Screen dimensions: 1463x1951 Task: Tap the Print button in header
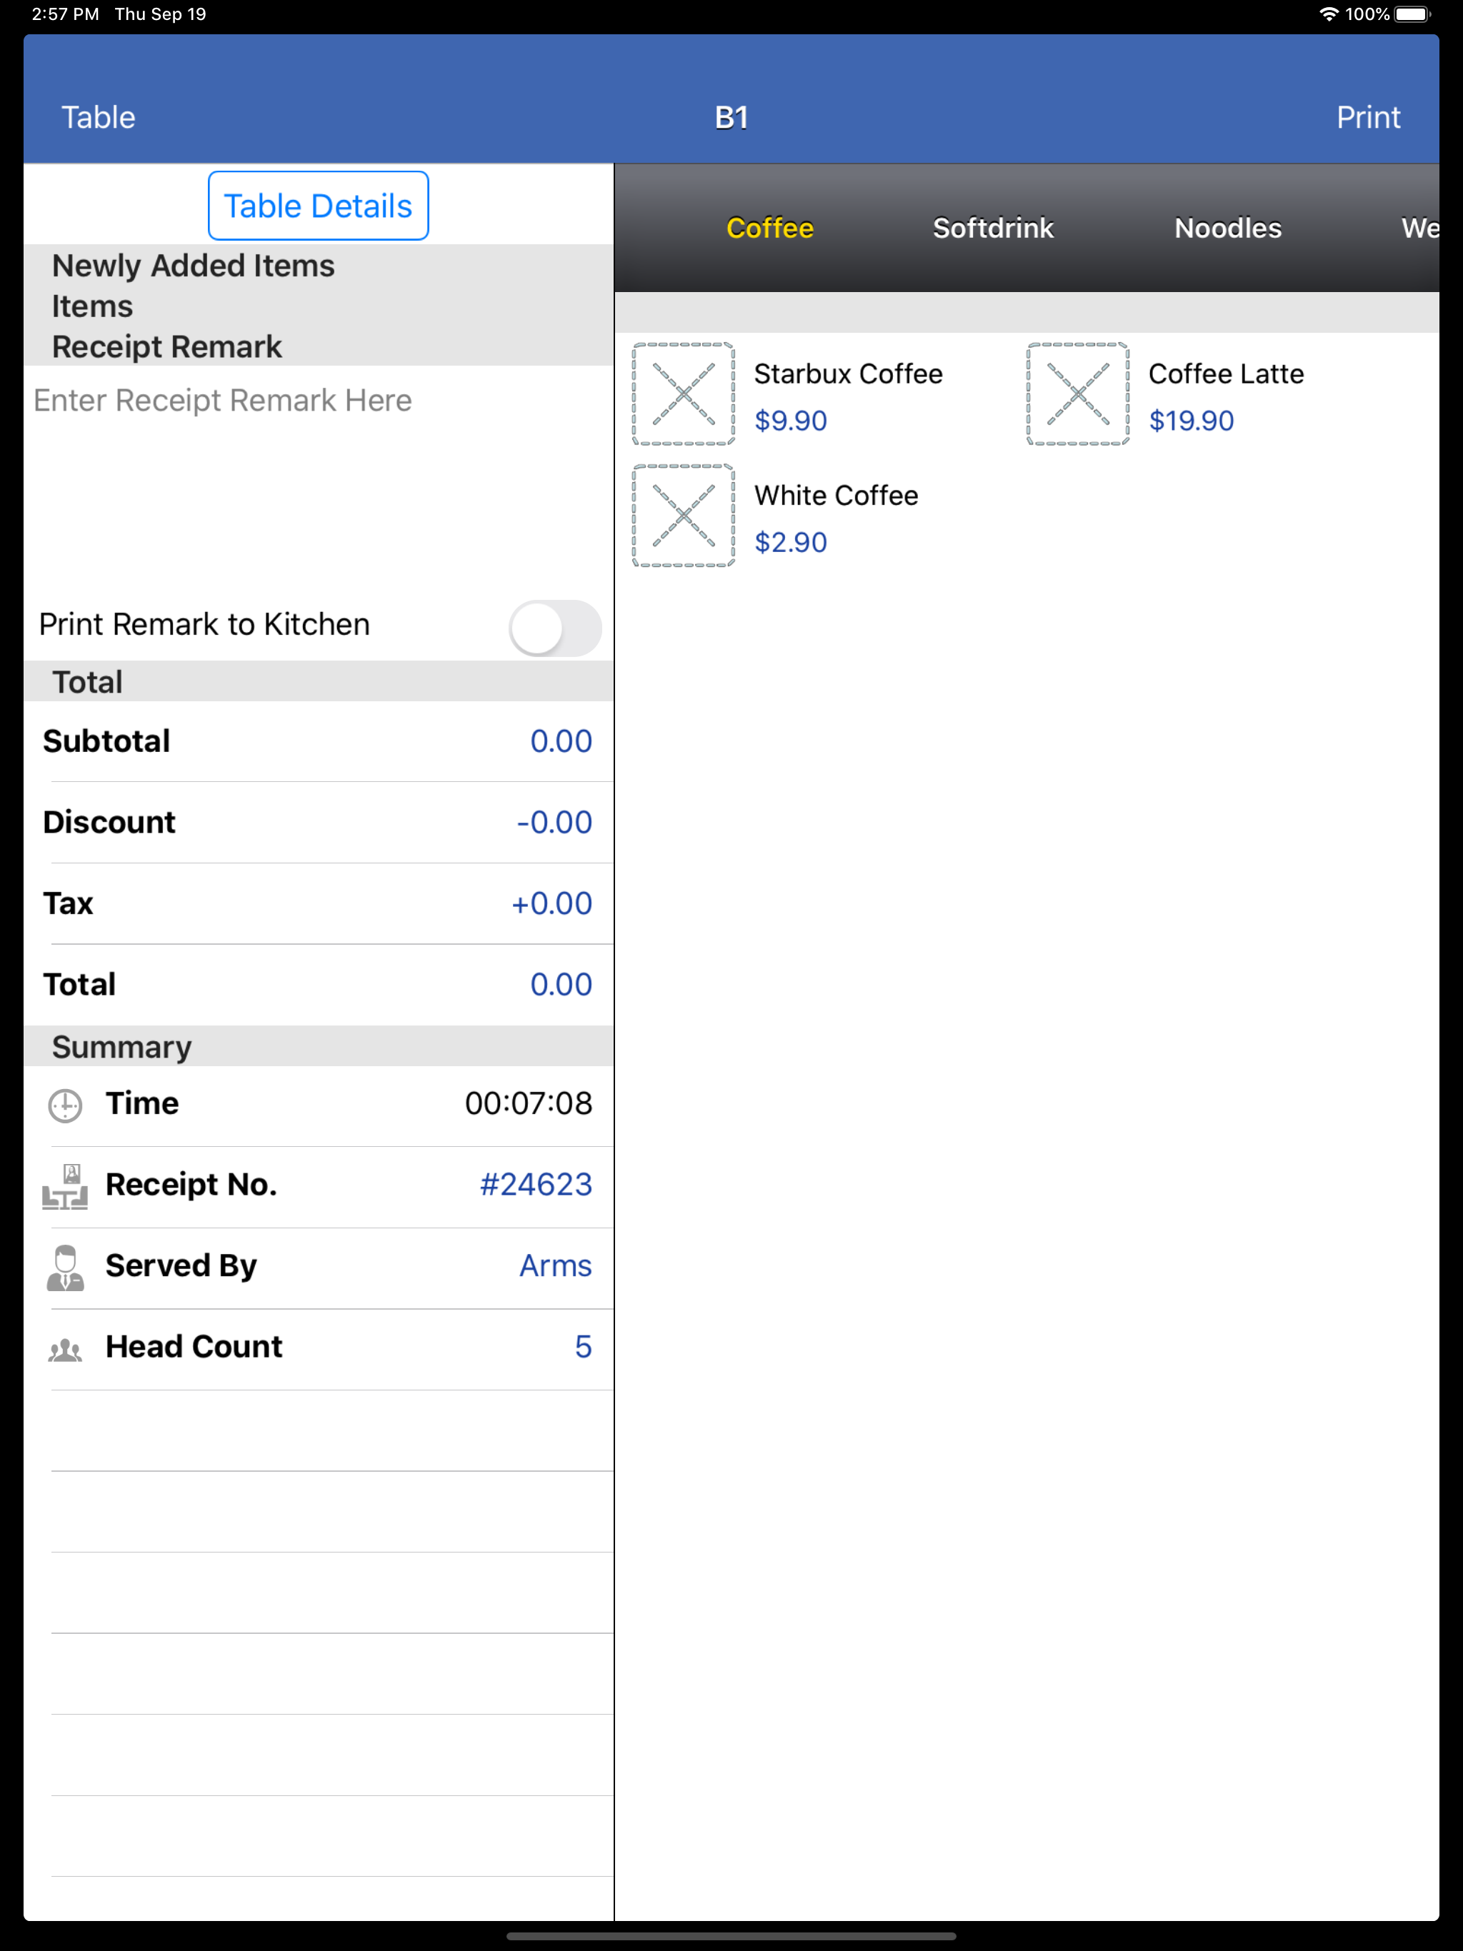(x=1369, y=117)
